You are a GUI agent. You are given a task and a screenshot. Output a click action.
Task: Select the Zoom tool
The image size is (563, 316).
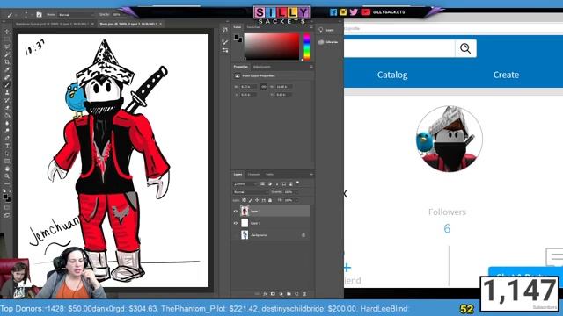pyautogui.click(x=7, y=176)
